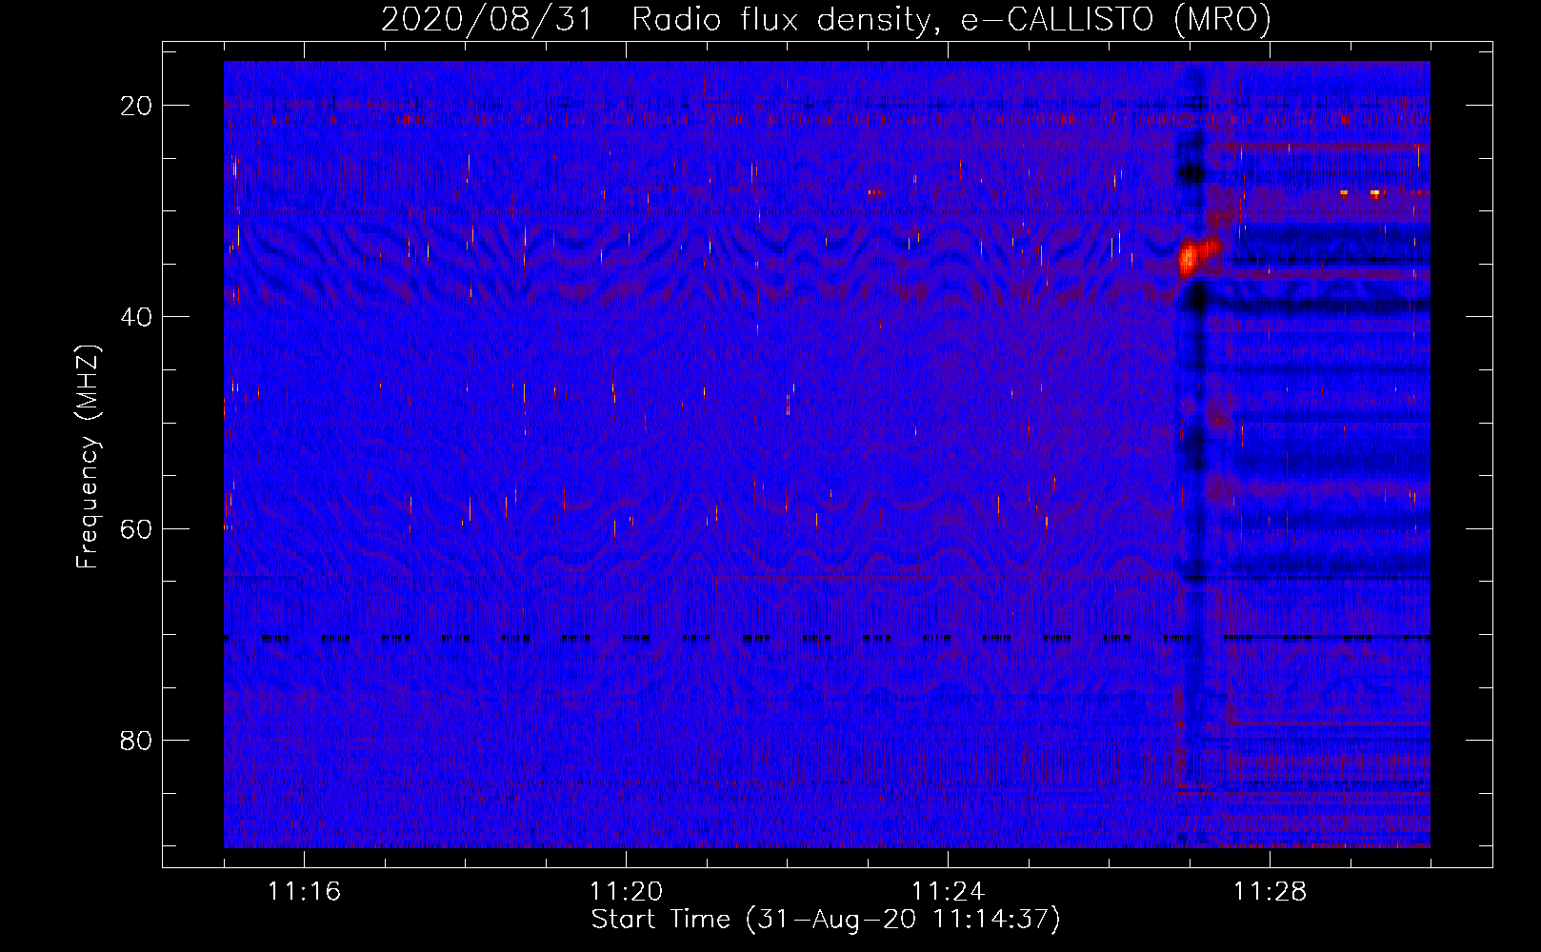Screen dimensions: 1541x952
Task: Click the '11:16' time tick label
Action: click(304, 892)
